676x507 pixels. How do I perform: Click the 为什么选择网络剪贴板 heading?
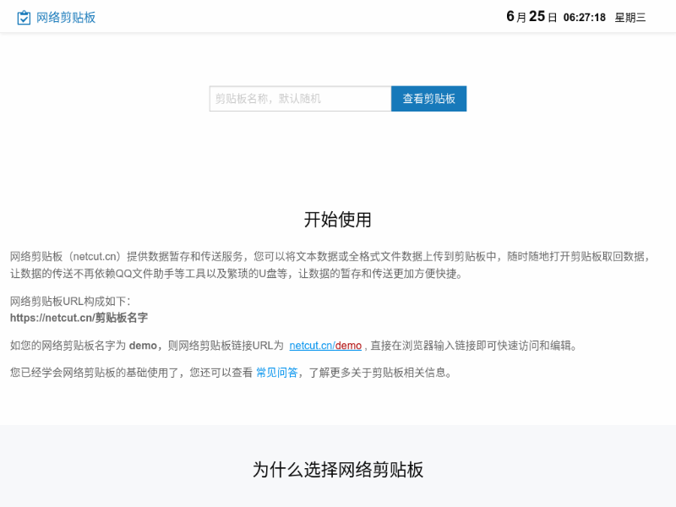337,470
